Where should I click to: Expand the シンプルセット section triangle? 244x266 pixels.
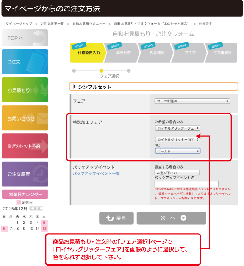(74, 87)
